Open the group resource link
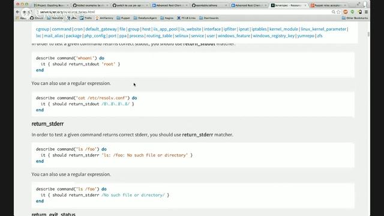 [x=134, y=29]
